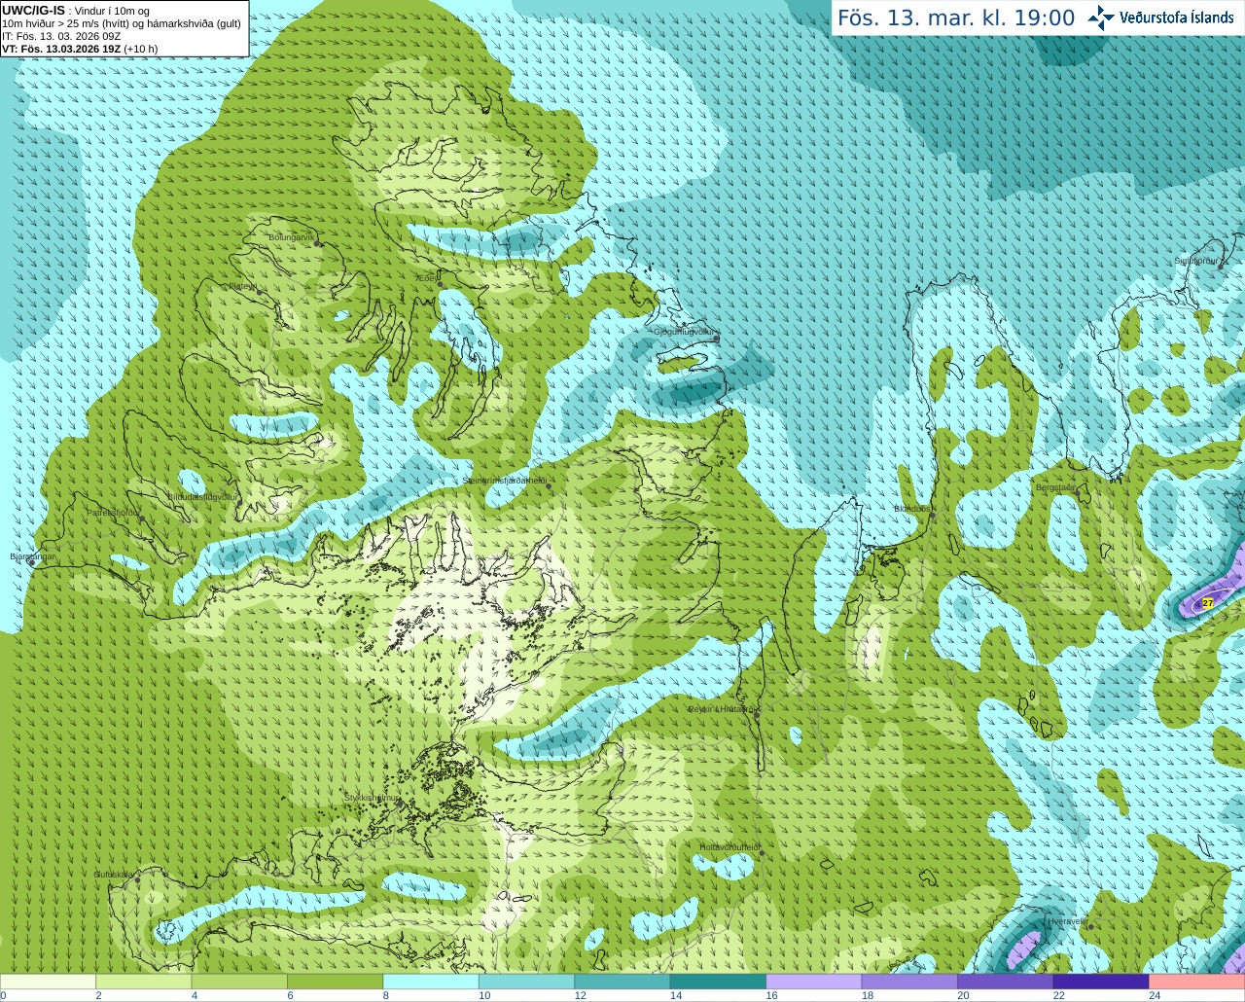Select the Patrekshöfn station label
This screenshot has height=1002, width=1245.
pyautogui.click(x=113, y=512)
